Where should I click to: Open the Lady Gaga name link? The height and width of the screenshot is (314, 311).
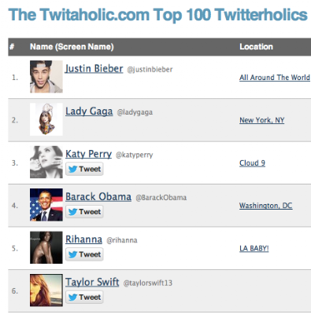(x=89, y=111)
